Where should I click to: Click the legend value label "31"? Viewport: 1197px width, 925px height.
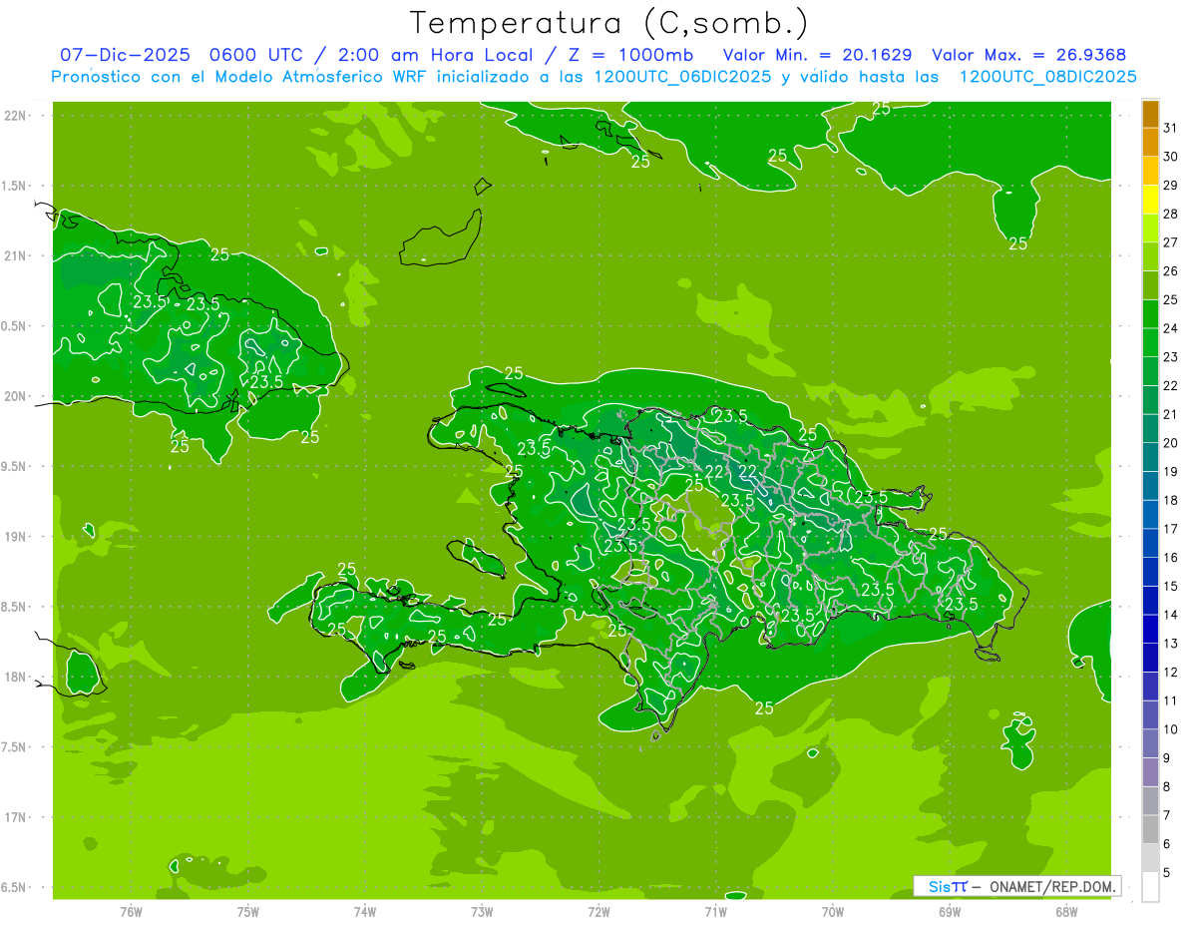pyautogui.click(x=1171, y=128)
